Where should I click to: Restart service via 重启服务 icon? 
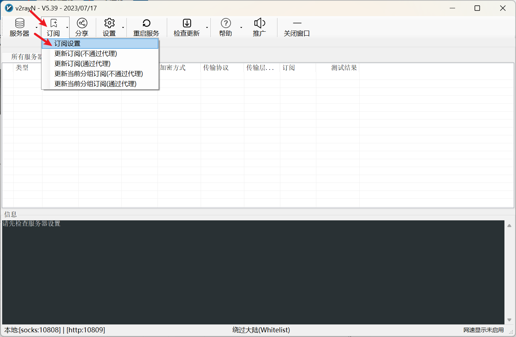click(x=146, y=23)
